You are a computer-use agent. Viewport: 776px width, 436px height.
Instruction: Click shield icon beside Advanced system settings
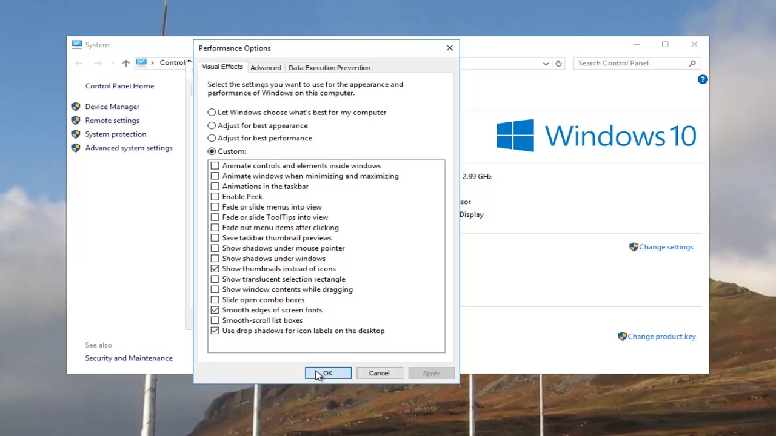tap(76, 148)
